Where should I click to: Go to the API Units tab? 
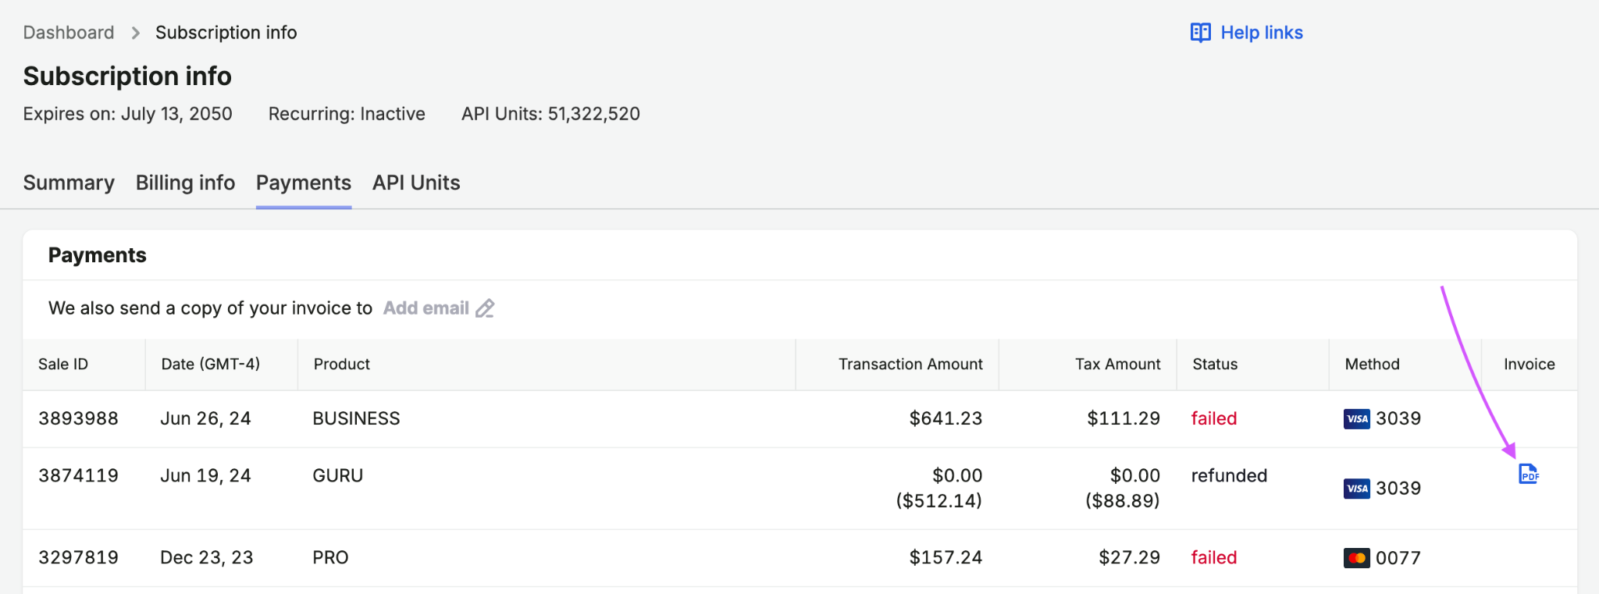pos(416,183)
